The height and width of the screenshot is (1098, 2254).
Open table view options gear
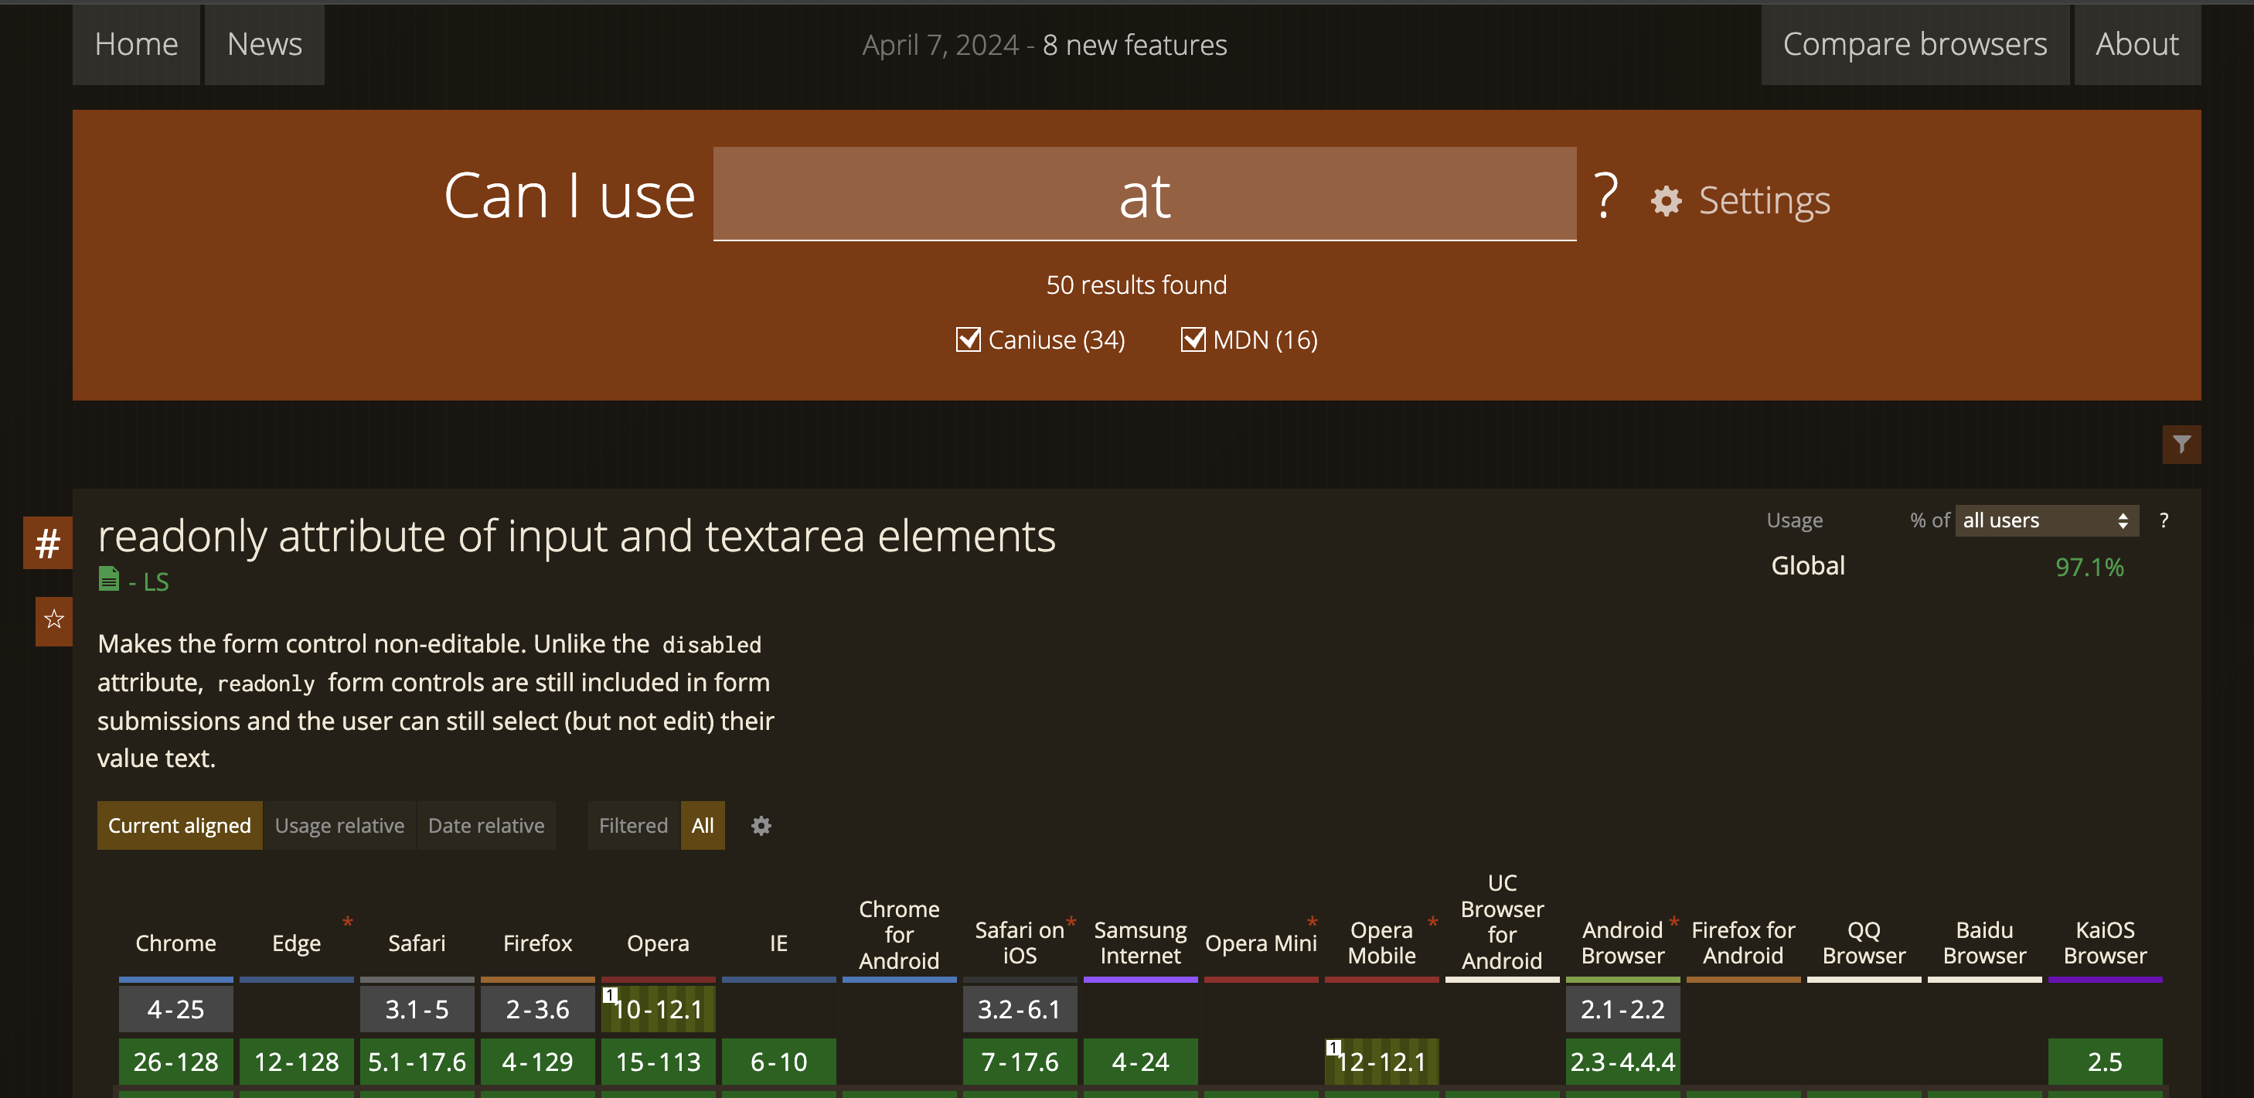click(x=761, y=826)
